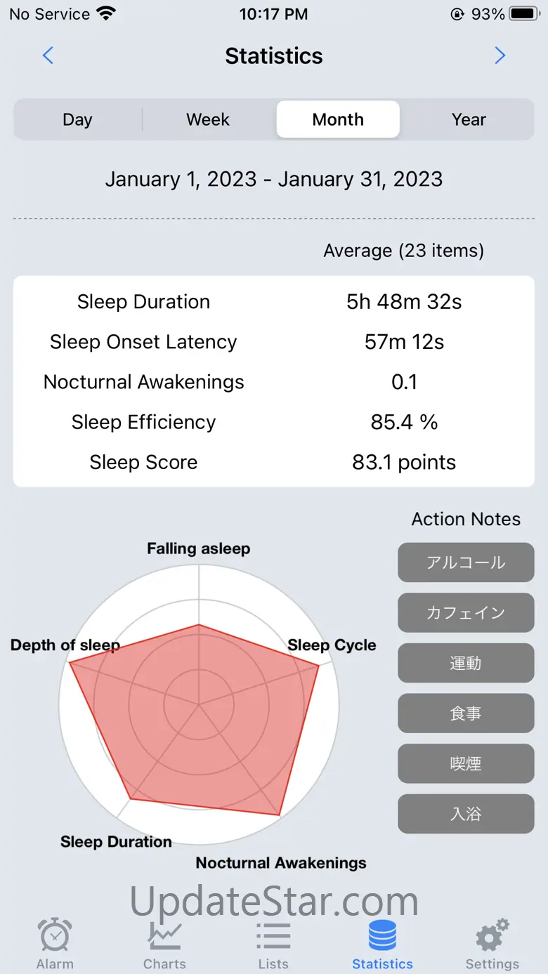This screenshot has height=974, width=548.
Task: Go to previous month with left arrow
Action: pyautogui.click(x=48, y=55)
